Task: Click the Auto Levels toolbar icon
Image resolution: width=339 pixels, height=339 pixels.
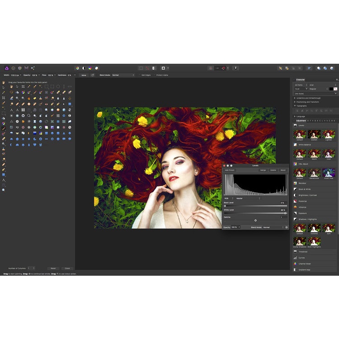Action: pyautogui.click(x=77, y=68)
